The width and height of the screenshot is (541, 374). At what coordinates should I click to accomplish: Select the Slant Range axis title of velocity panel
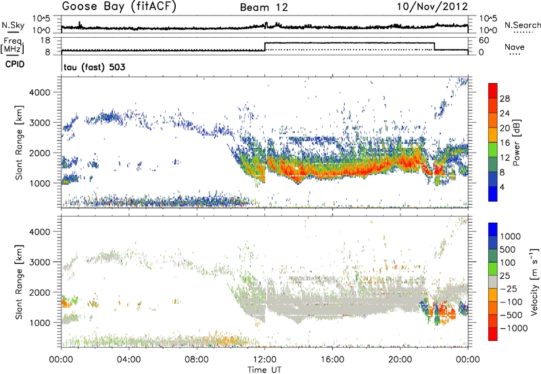coord(19,282)
